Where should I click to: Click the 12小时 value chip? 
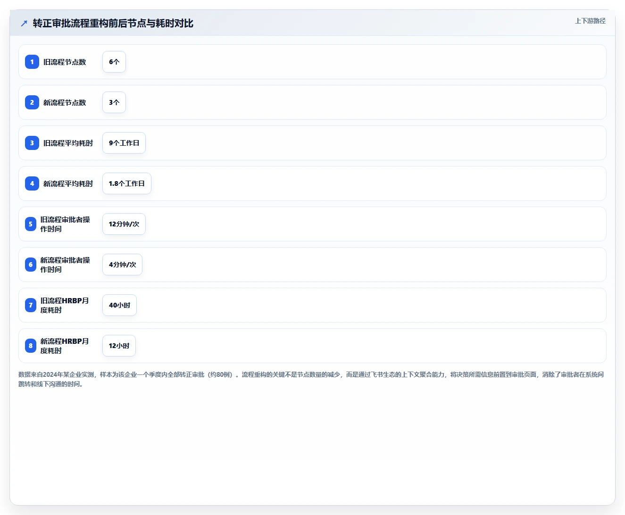point(119,346)
